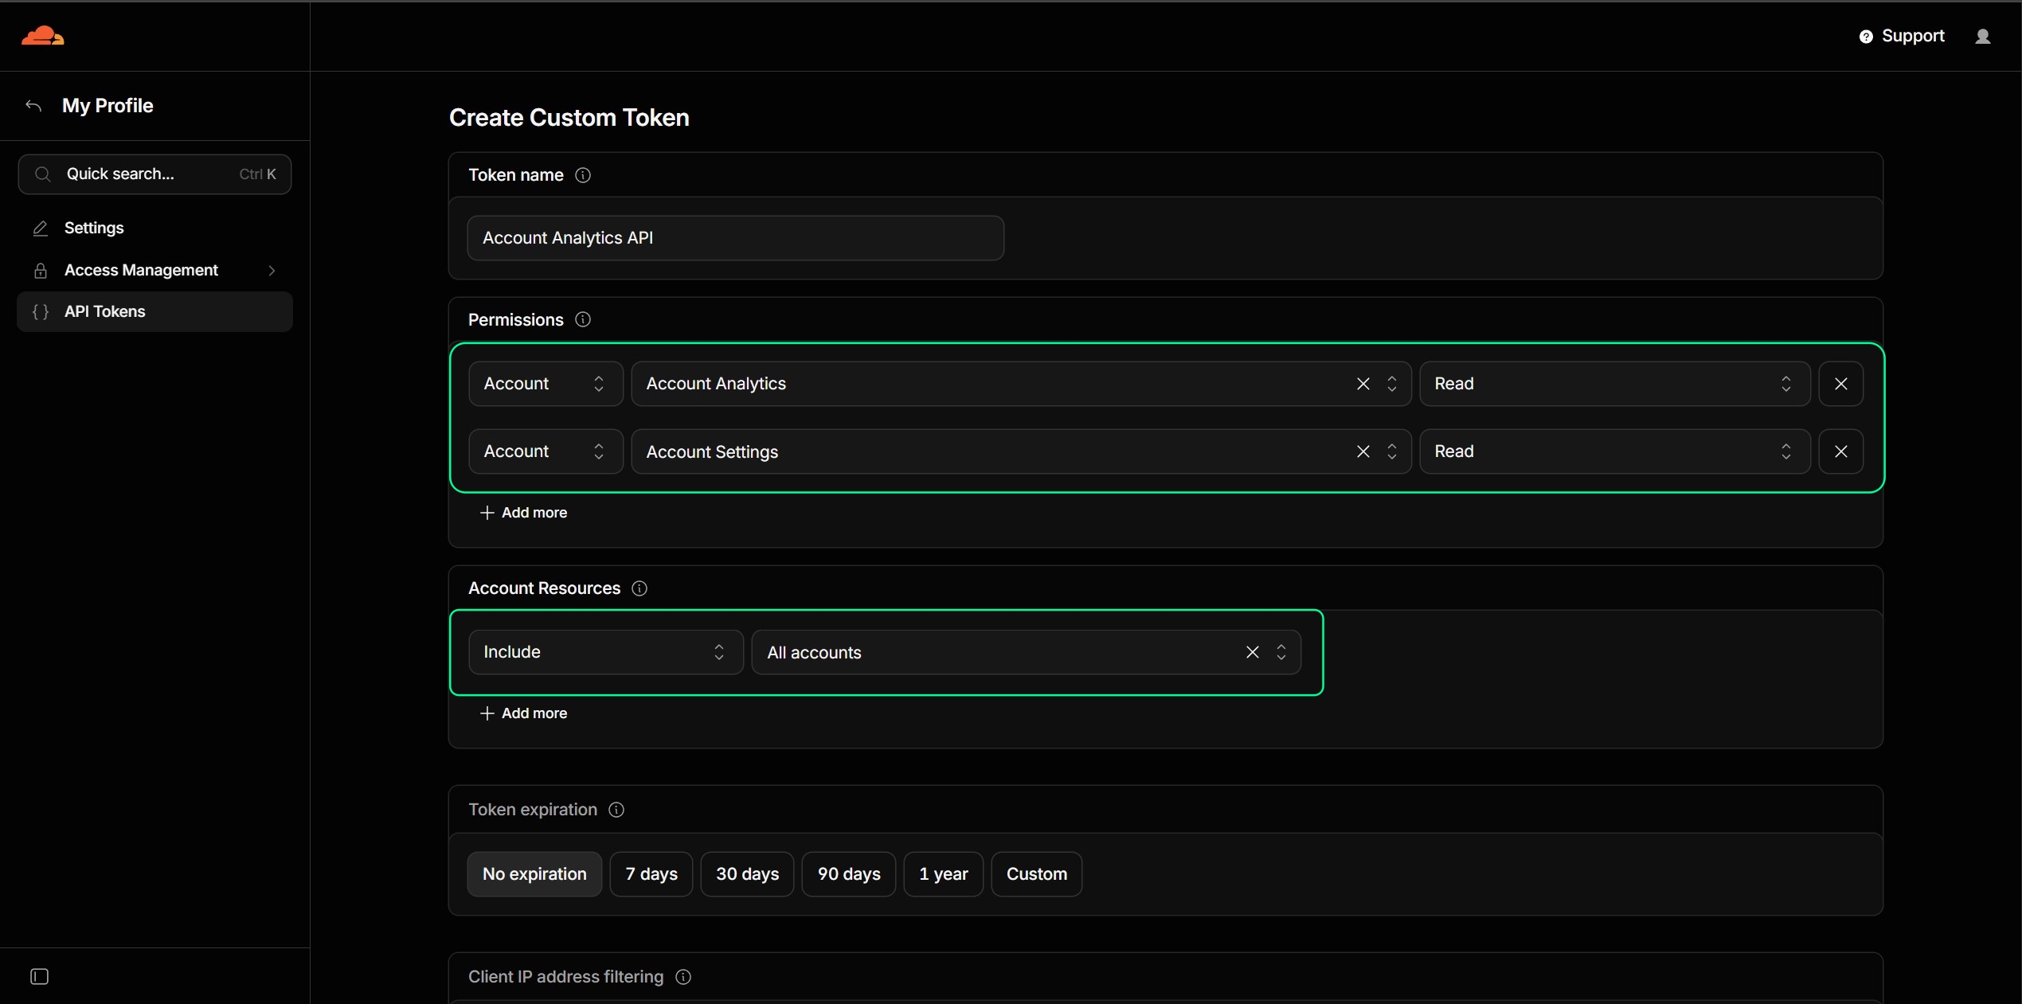Open the Include dropdown
The height and width of the screenshot is (1004, 2022).
605,652
